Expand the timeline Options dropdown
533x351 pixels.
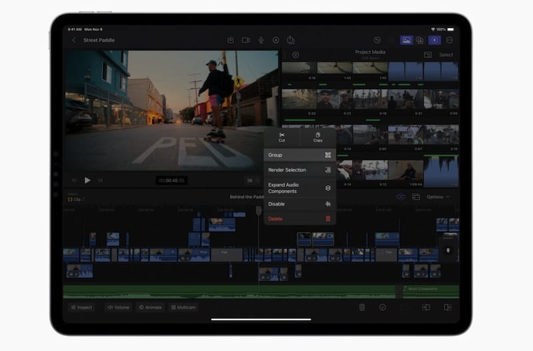tap(438, 197)
